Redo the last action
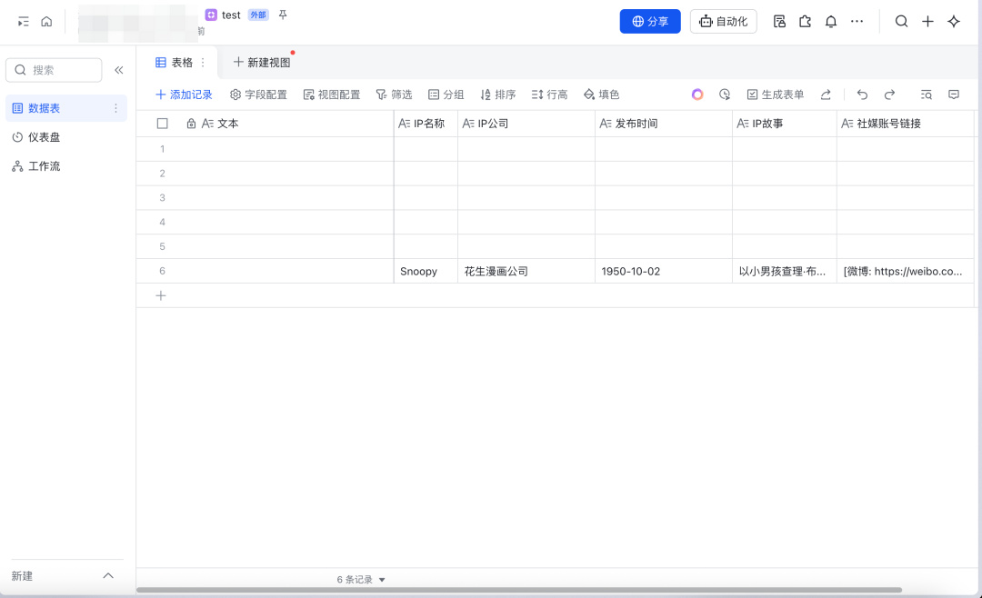 (x=889, y=95)
